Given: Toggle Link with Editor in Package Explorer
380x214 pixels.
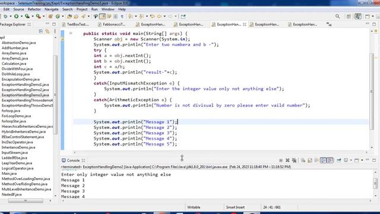Looking at the screenshot, I should click(47, 32).
